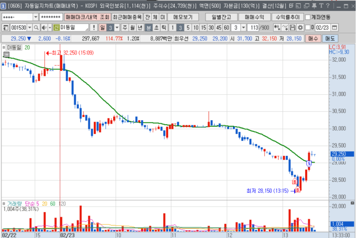Click the password input field
This screenshot has height=238, width=357.
[51, 17]
